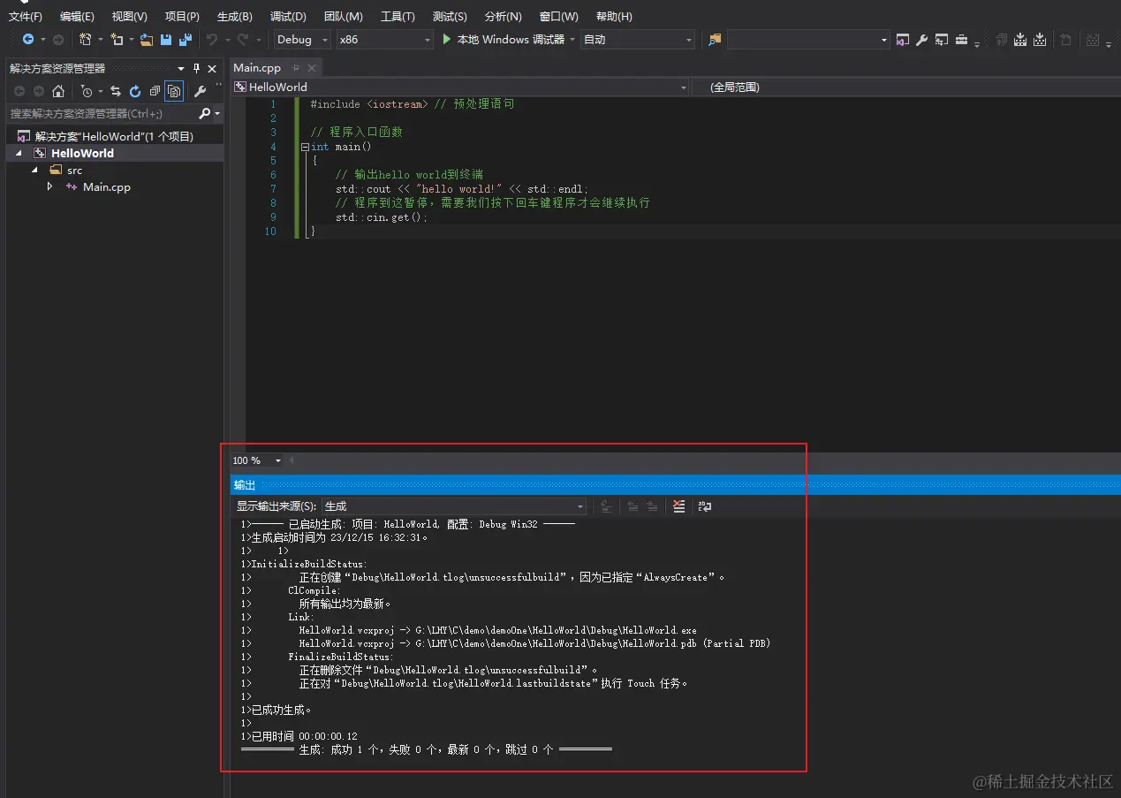Select the Main.cpp editor tab
The width and height of the screenshot is (1121, 798).
click(x=257, y=67)
